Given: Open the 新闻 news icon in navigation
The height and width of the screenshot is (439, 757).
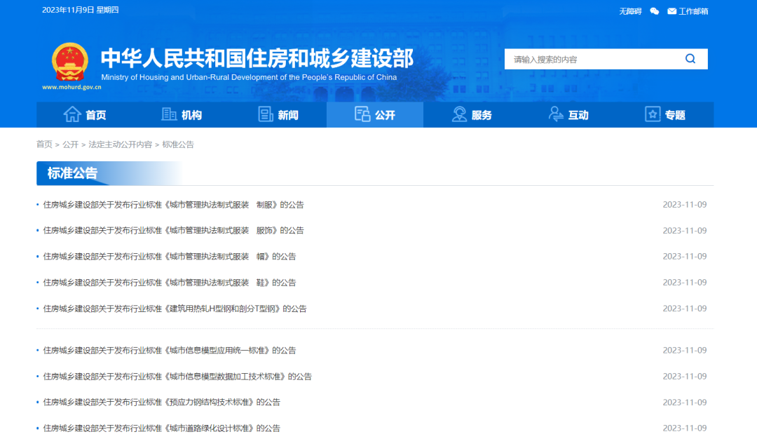Looking at the screenshot, I should (266, 114).
